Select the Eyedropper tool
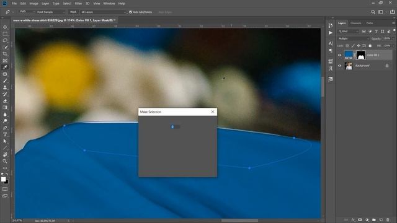 [5, 68]
